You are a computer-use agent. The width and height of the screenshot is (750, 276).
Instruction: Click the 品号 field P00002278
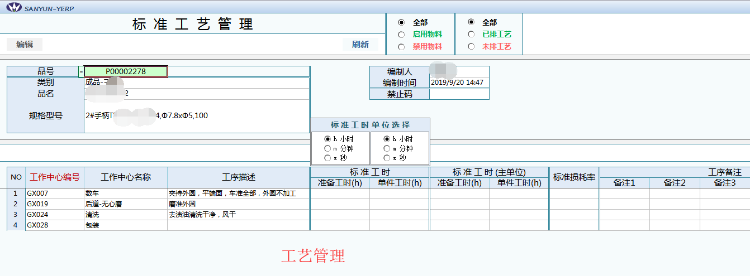[x=126, y=71]
